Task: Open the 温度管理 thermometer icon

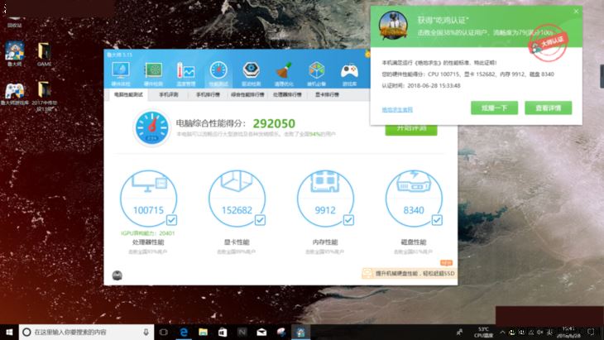Action: point(185,73)
